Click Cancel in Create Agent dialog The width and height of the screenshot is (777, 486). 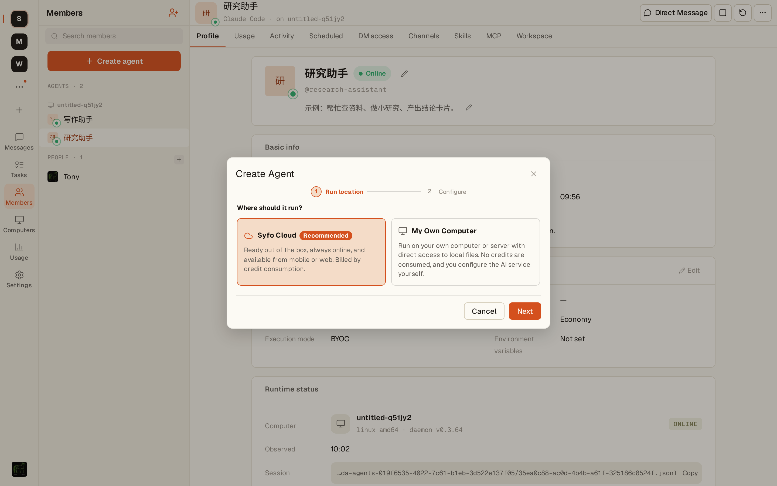pyautogui.click(x=484, y=311)
